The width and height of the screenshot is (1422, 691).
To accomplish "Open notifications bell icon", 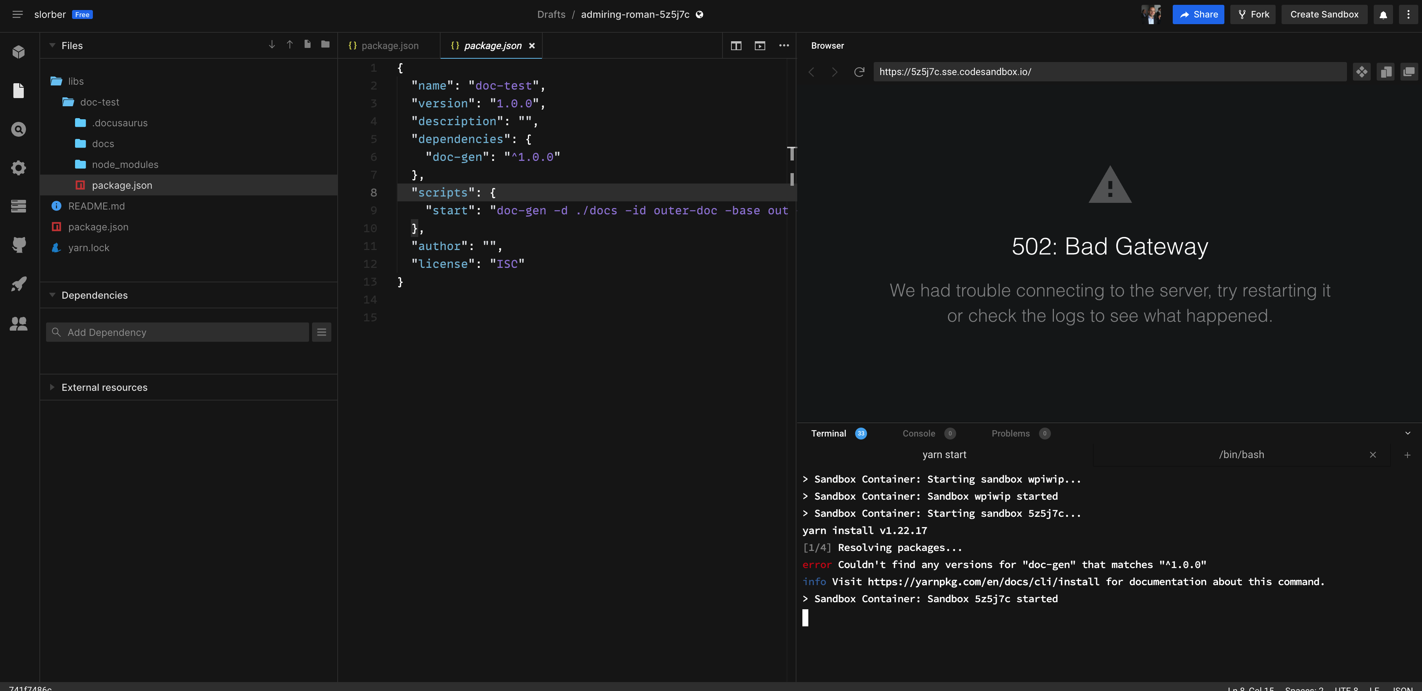I will pyautogui.click(x=1383, y=15).
